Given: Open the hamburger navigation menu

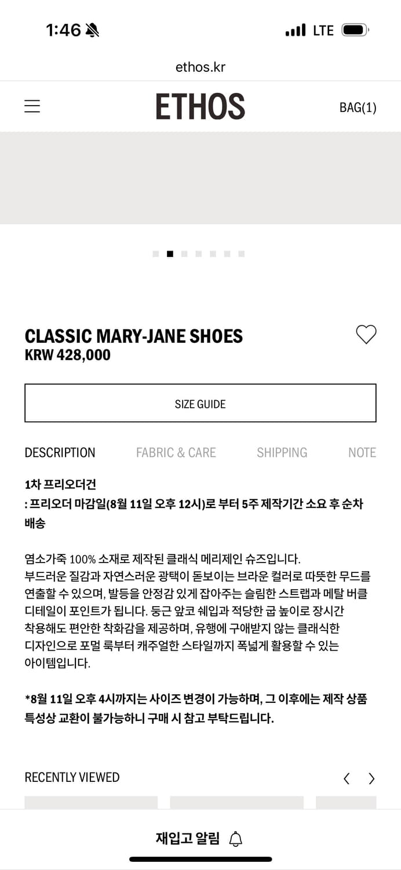Looking at the screenshot, I should (32, 106).
